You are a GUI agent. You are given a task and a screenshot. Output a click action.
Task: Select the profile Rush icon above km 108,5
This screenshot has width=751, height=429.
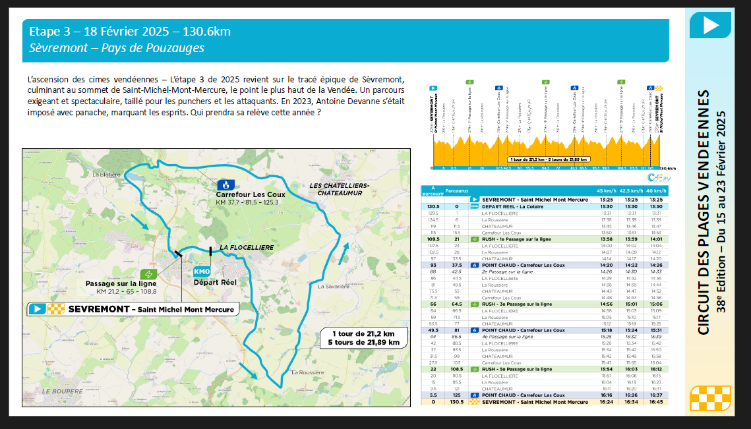point(621,82)
